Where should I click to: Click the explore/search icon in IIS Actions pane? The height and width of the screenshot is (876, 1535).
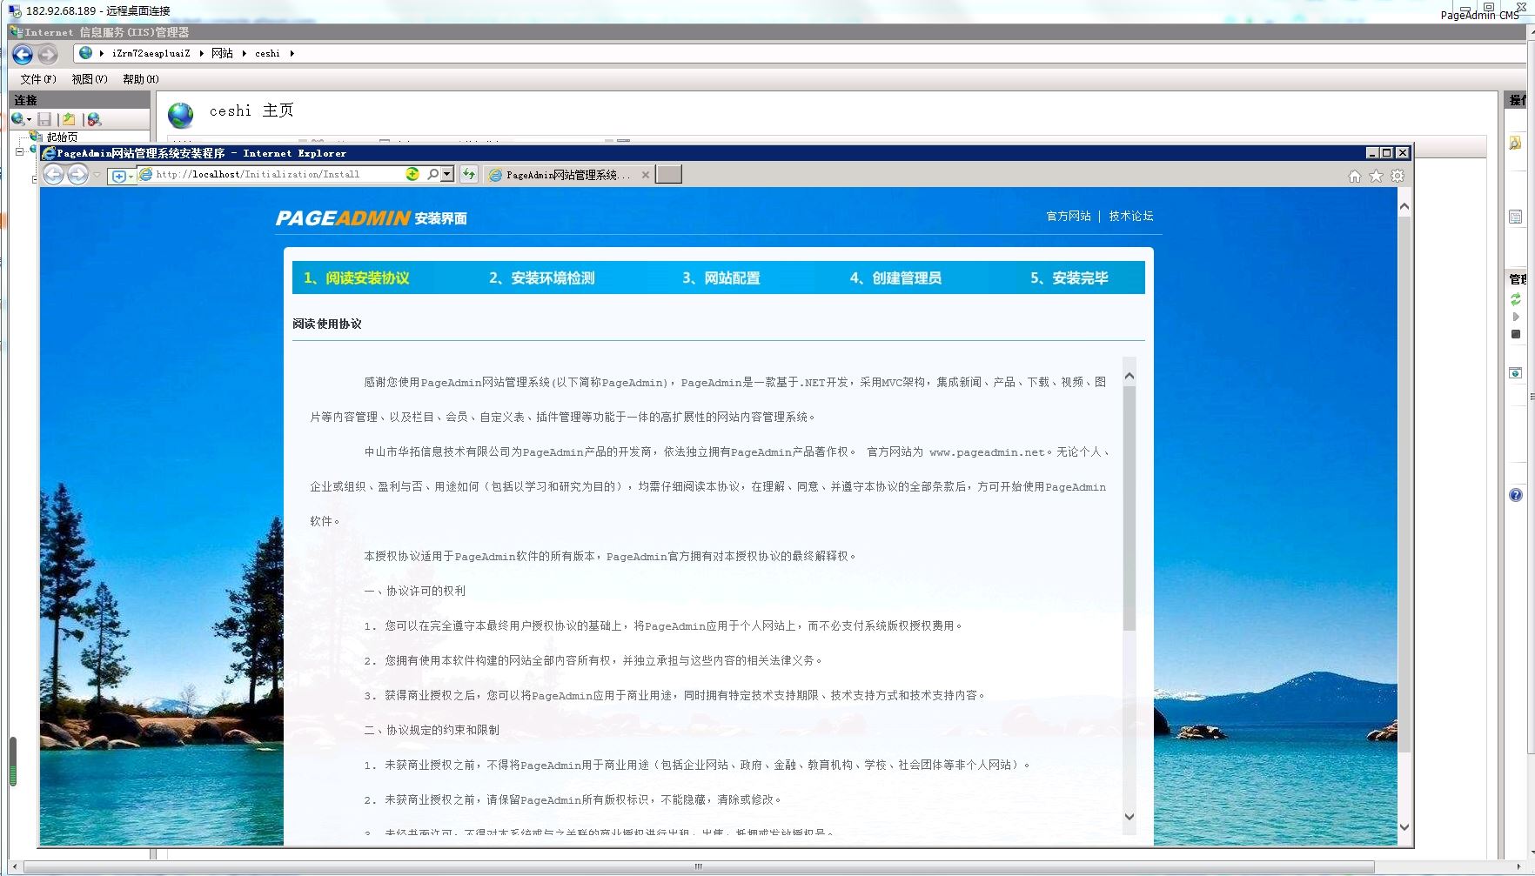(1515, 143)
